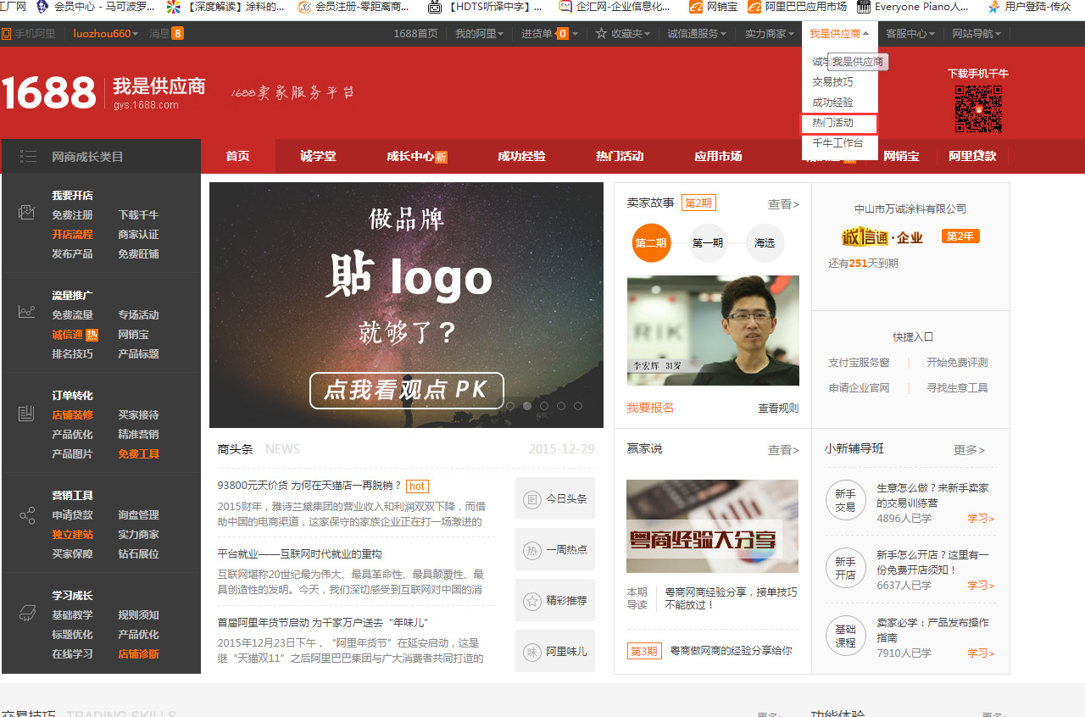
Task: Expand the 诚信通服务 dropdown
Action: point(698,34)
